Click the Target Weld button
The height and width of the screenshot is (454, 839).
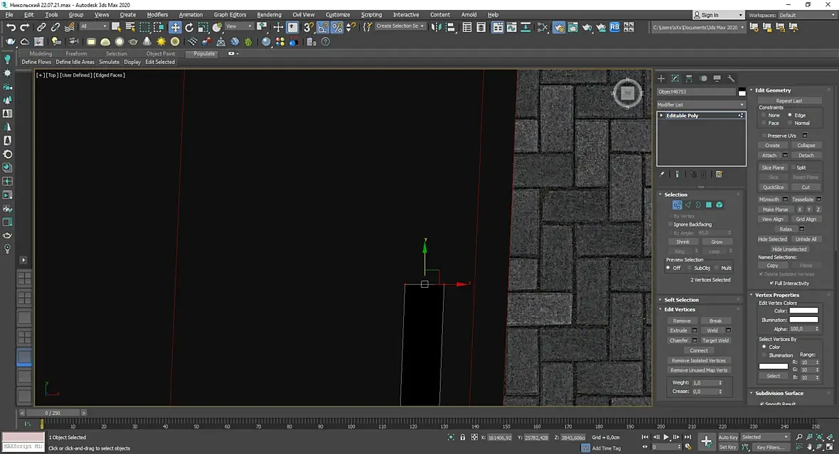coord(715,340)
